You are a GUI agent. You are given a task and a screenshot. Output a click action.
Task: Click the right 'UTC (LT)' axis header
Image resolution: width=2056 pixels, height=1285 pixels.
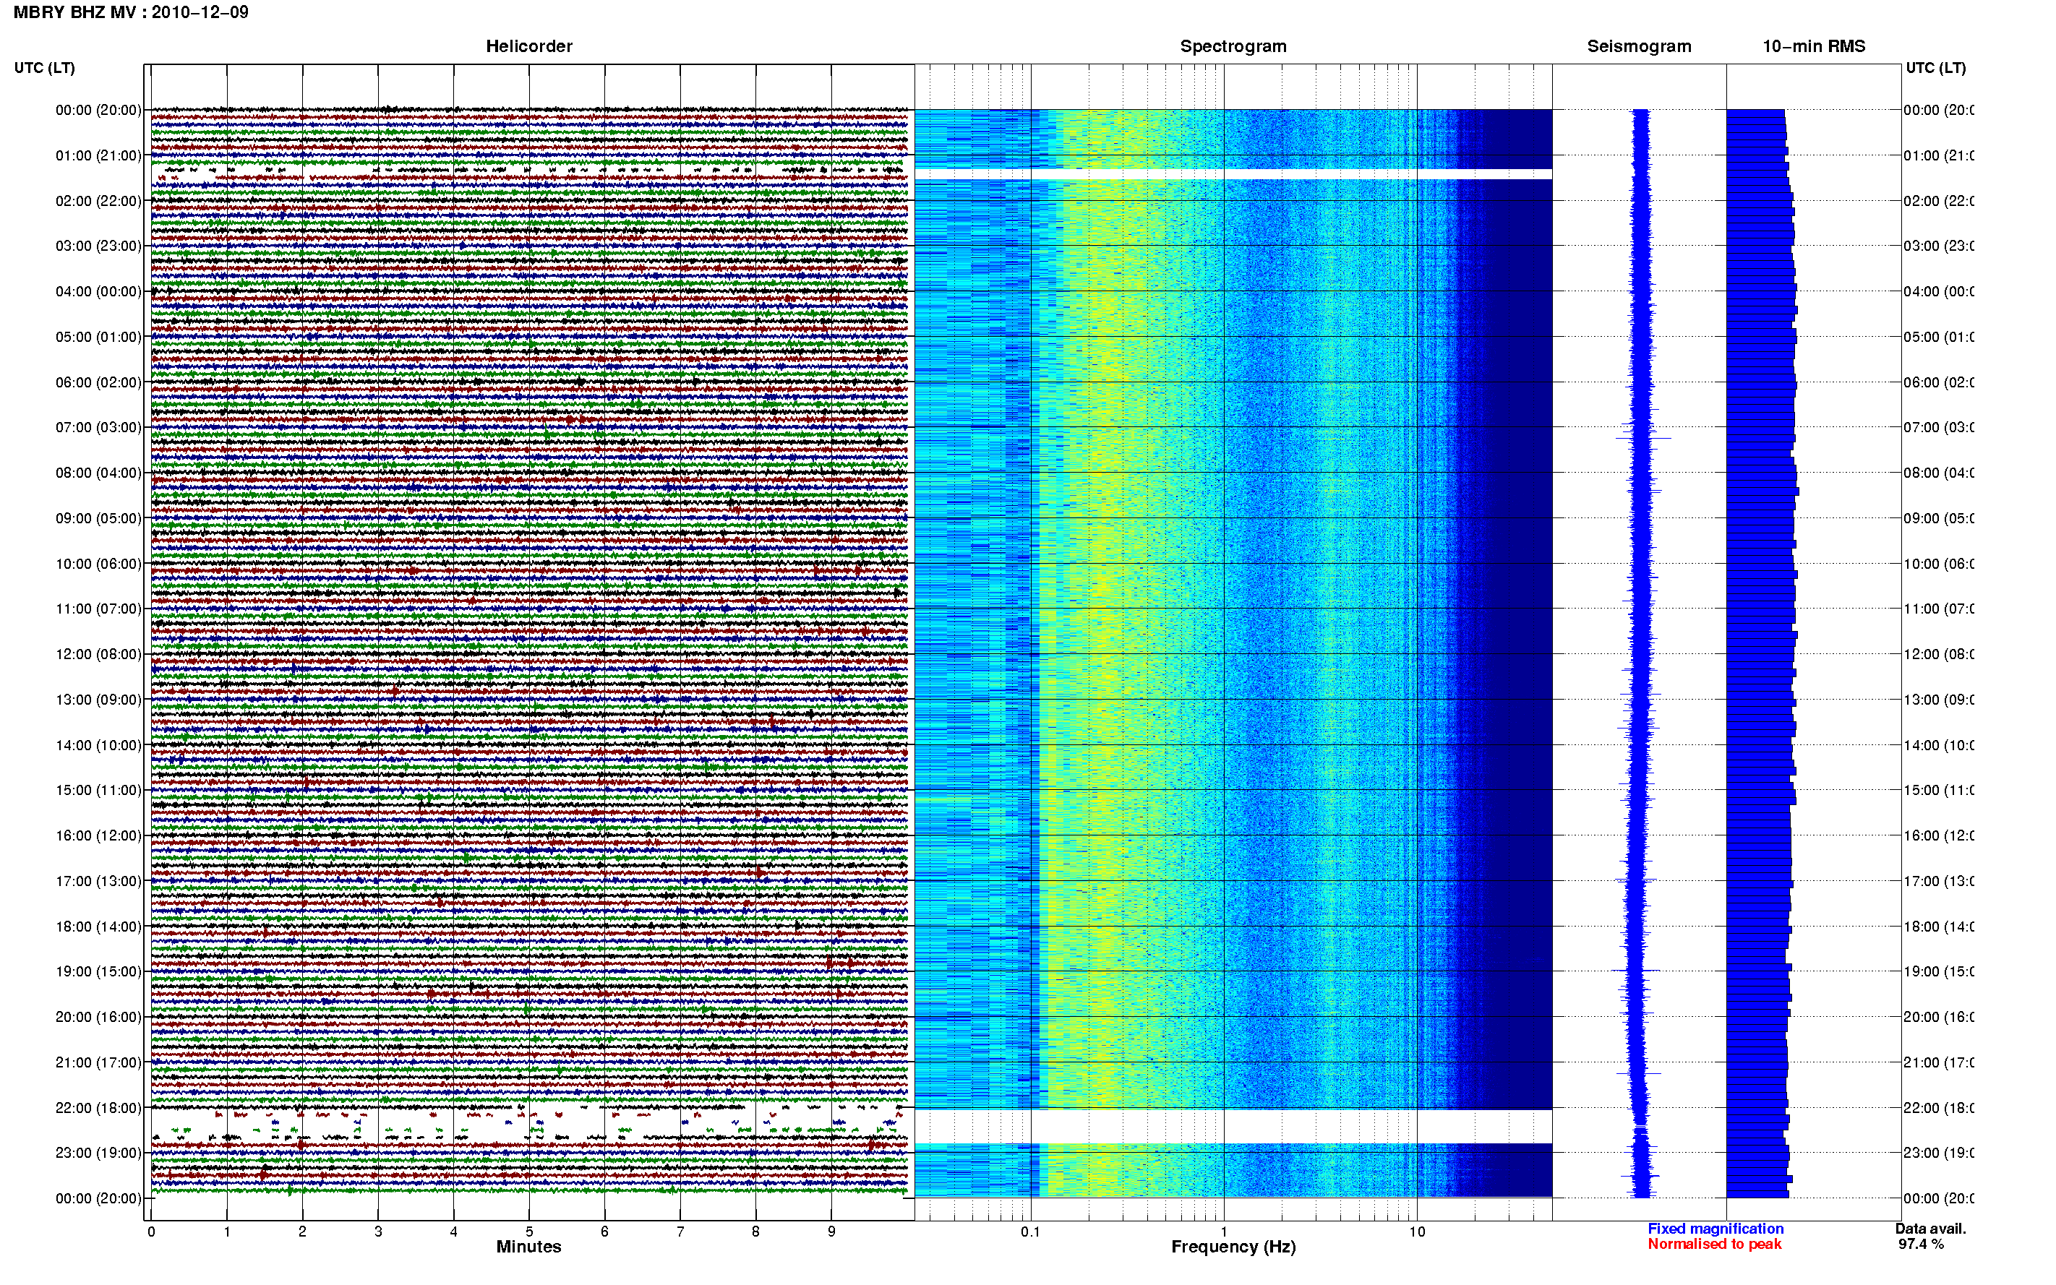pyautogui.click(x=1935, y=67)
